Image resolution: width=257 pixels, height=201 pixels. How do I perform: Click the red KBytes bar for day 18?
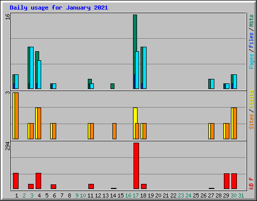pos(144,186)
